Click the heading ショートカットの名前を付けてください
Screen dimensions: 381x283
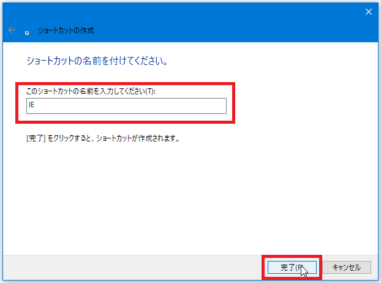[x=96, y=62]
